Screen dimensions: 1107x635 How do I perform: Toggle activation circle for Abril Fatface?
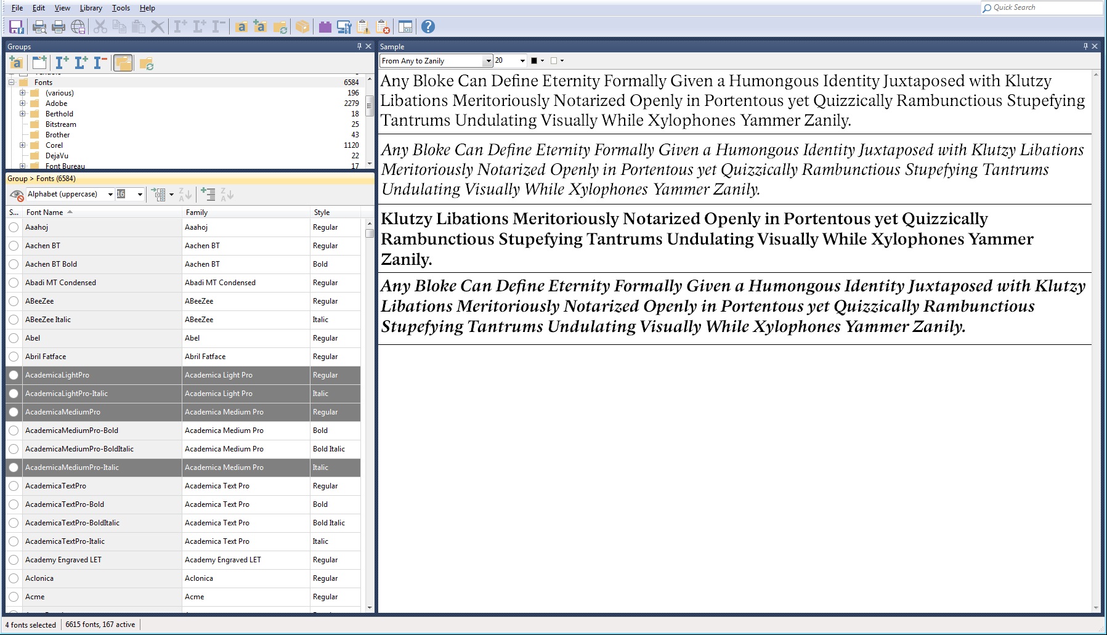click(14, 357)
